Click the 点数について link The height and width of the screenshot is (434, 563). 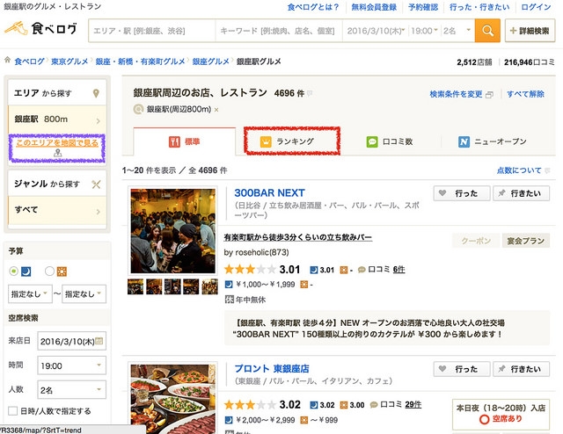click(x=519, y=170)
